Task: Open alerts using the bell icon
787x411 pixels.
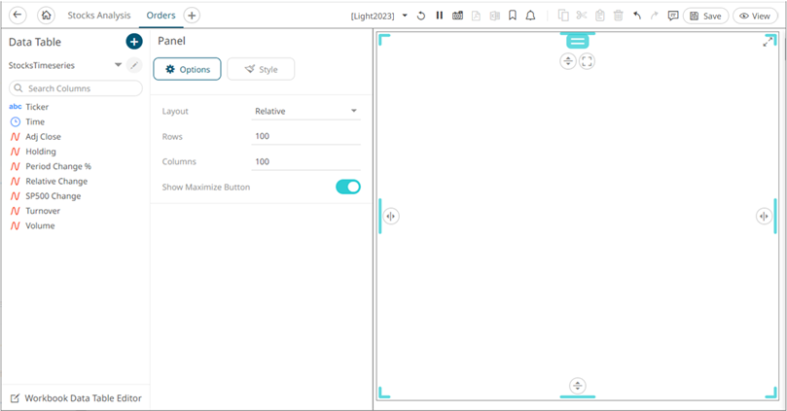Action: pyautogui.click(x=530, y=16)
